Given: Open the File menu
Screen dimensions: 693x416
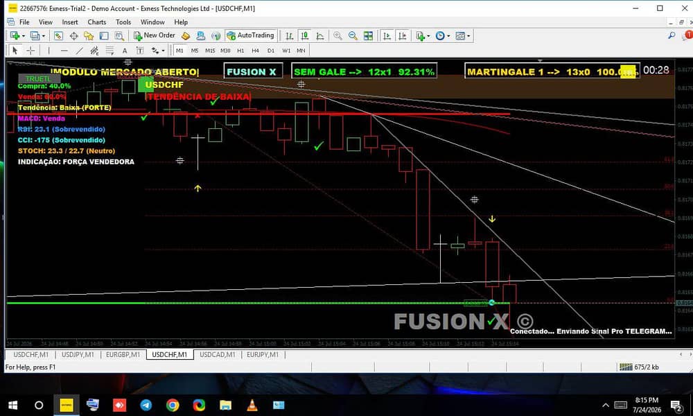Looking at the screenshot, I should point(24,22).
